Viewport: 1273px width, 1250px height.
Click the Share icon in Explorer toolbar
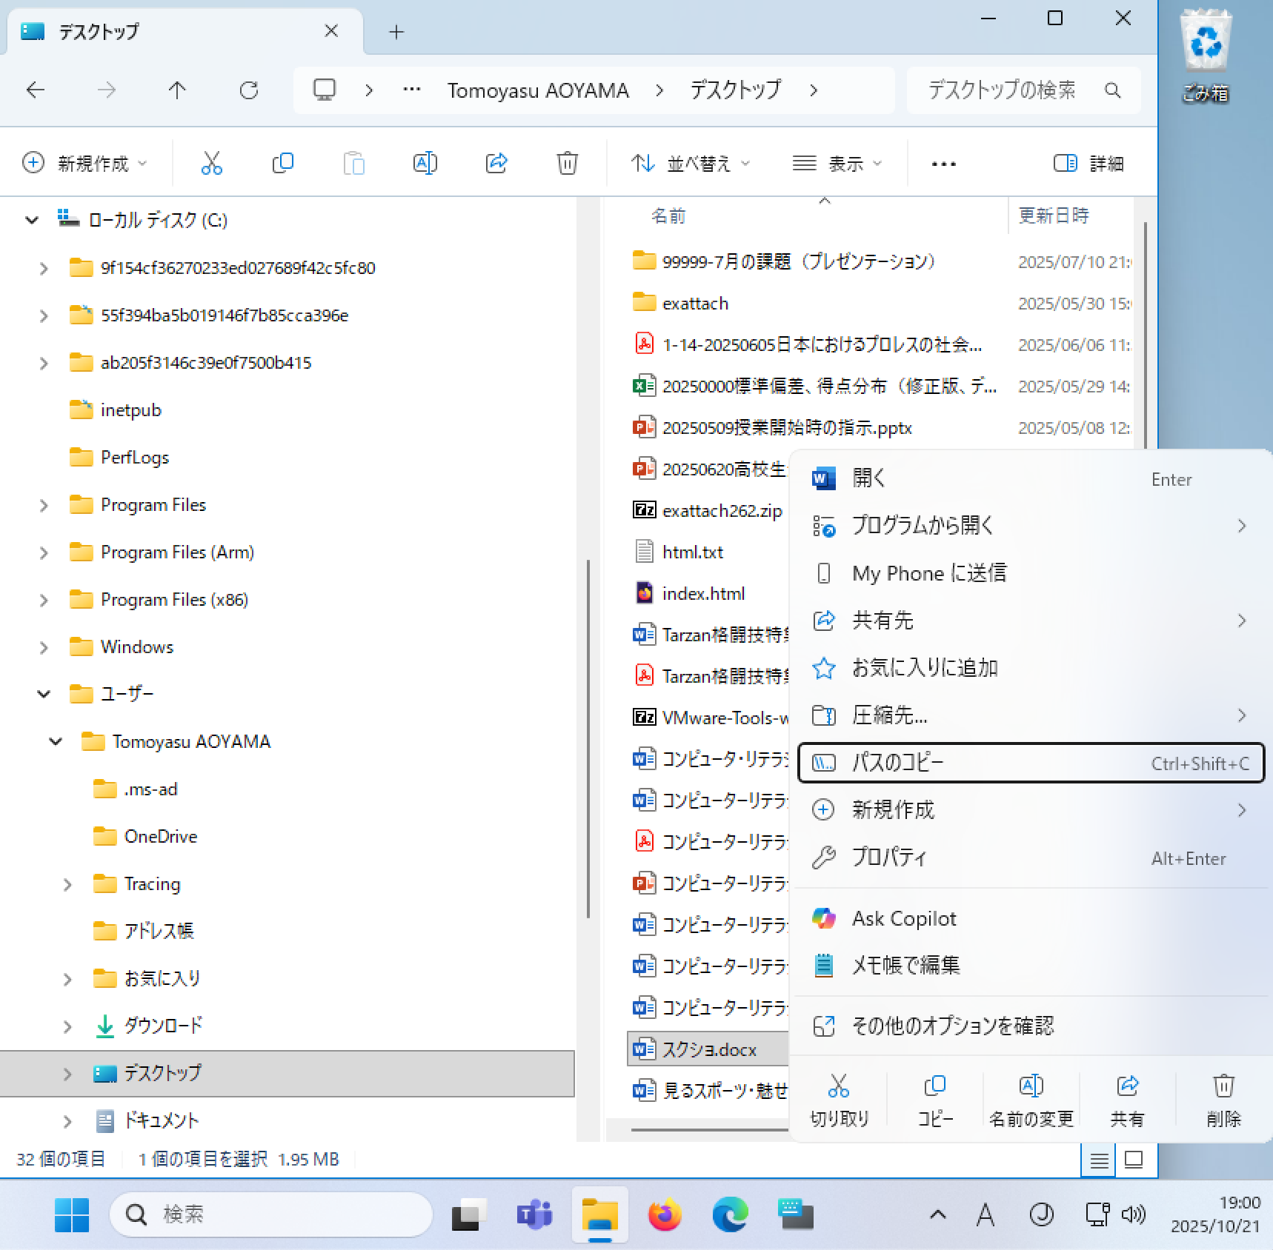pos(496,163)
